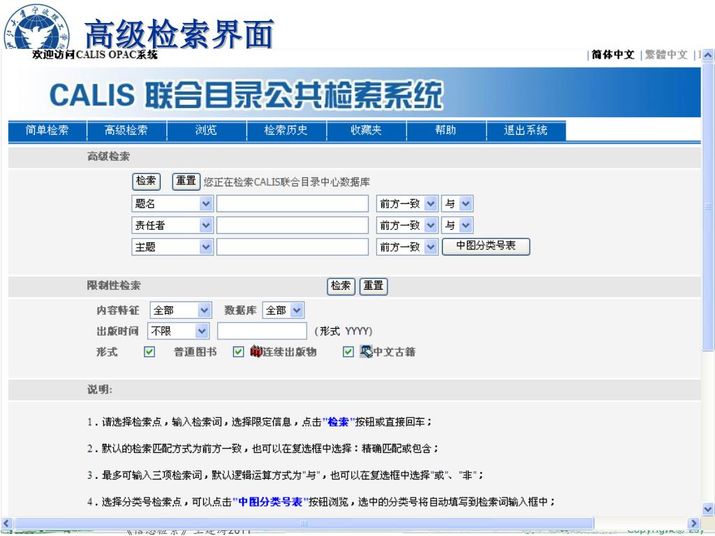Click the 重置 button in 限制性检索 section

374,286
